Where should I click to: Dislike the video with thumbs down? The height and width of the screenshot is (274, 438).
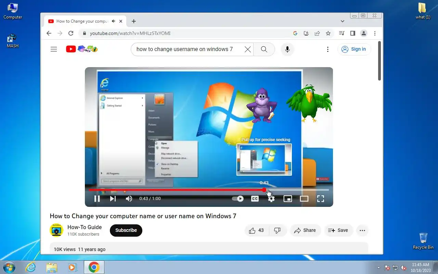pyautogui.click(x=278, y=231)
